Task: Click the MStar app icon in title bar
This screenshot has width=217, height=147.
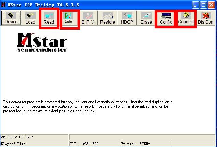Action: pos(3,5)
